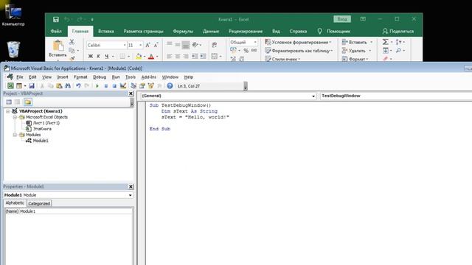The height and width of the screenshot is (265, 472).
Task: Click (Name) Module1 property value field
Action: (75, 211)
